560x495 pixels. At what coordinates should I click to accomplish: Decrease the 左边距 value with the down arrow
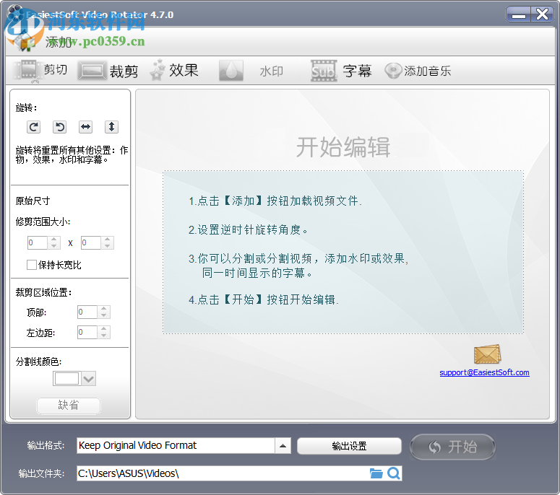click(104, 336)
